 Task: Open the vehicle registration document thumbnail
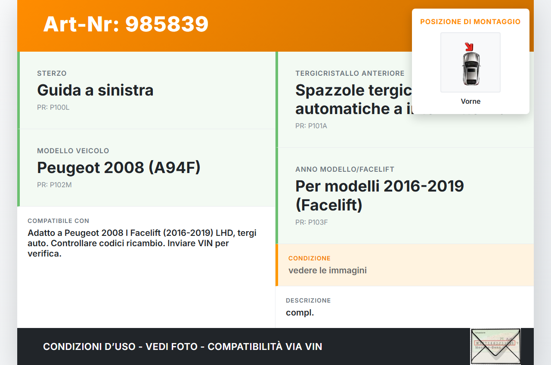(495, 346)
